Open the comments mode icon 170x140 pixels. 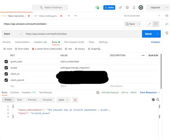(156, 24)
